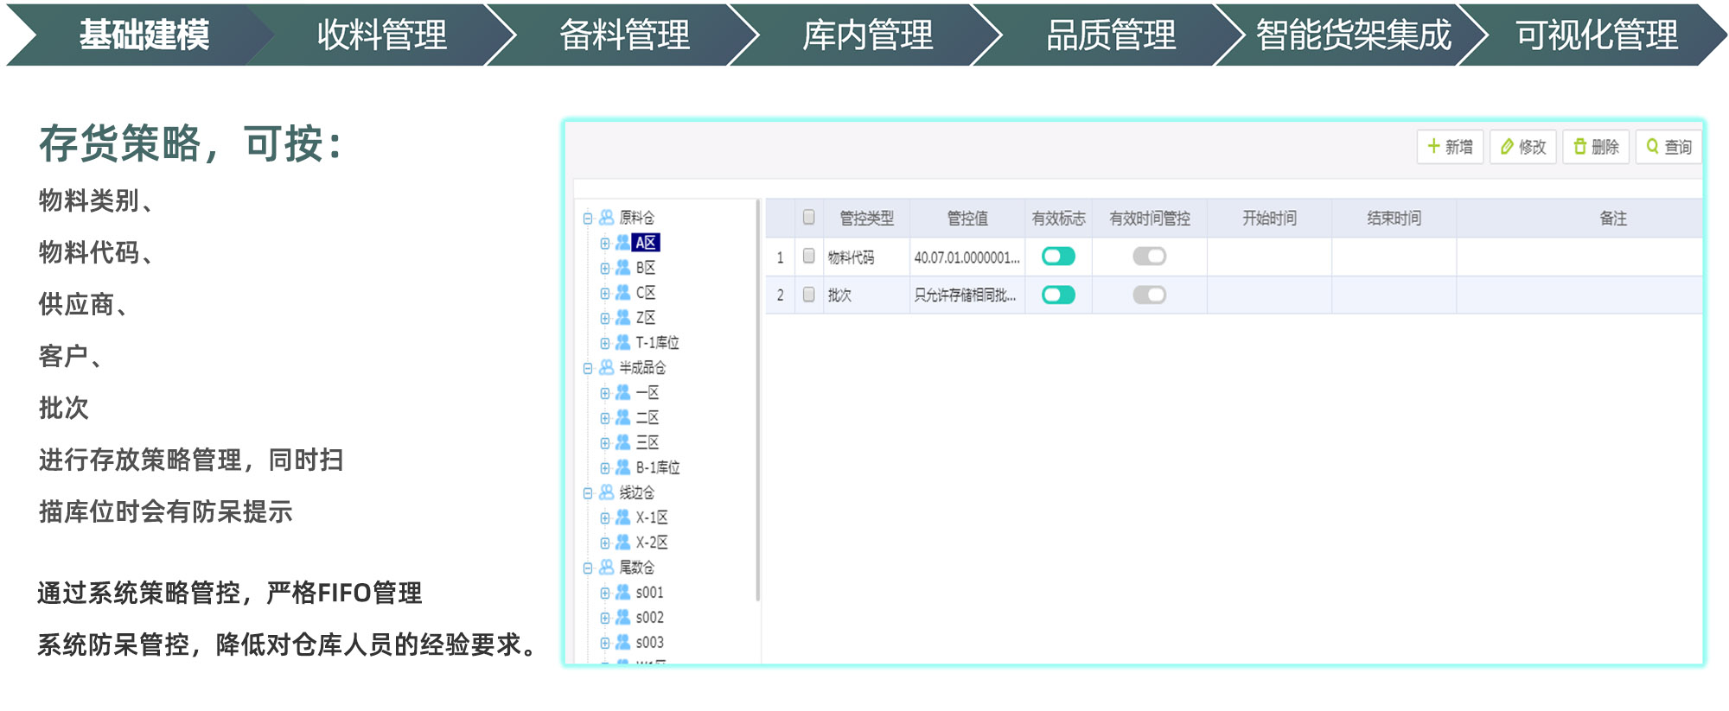
Task: Expand the B区 tree node
Action: 605,269
